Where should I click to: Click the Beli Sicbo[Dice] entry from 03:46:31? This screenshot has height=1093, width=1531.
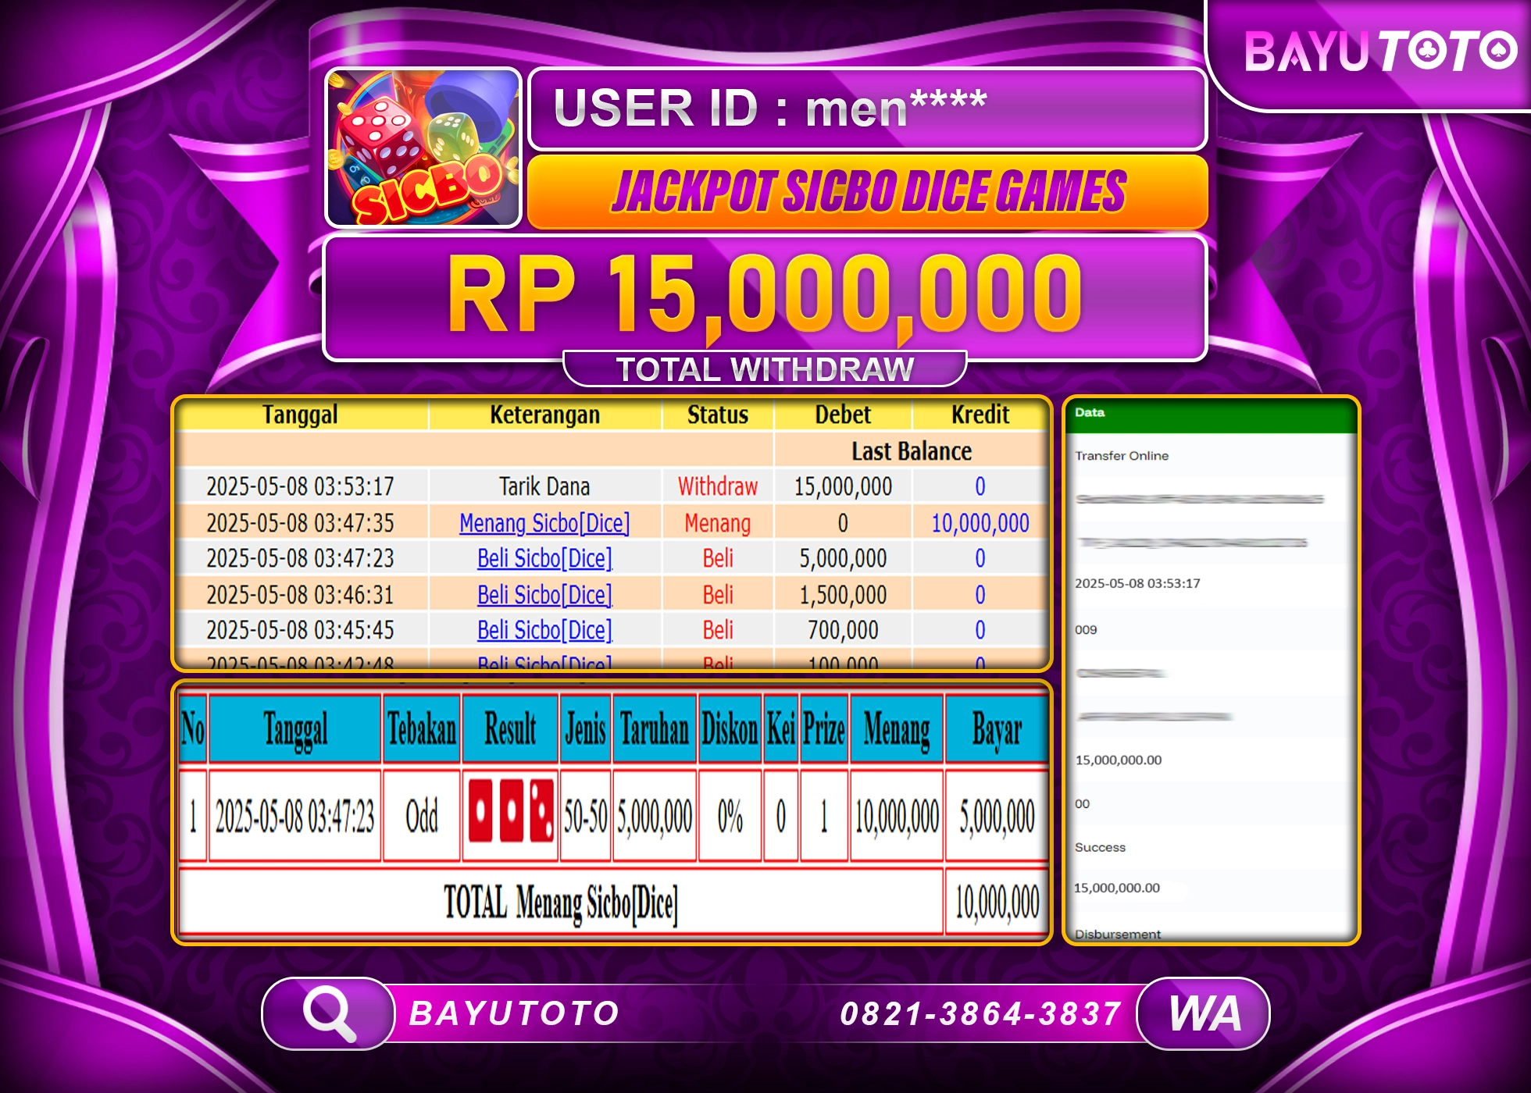click(544, 594)
